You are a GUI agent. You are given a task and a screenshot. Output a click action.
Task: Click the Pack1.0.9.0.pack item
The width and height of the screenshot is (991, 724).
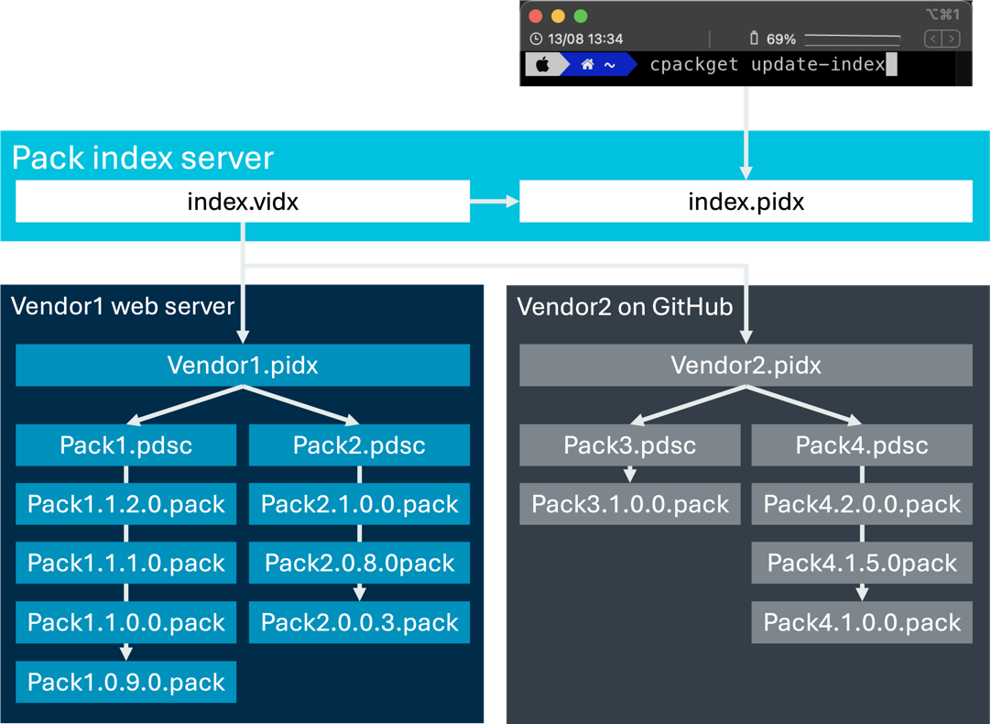125,683
